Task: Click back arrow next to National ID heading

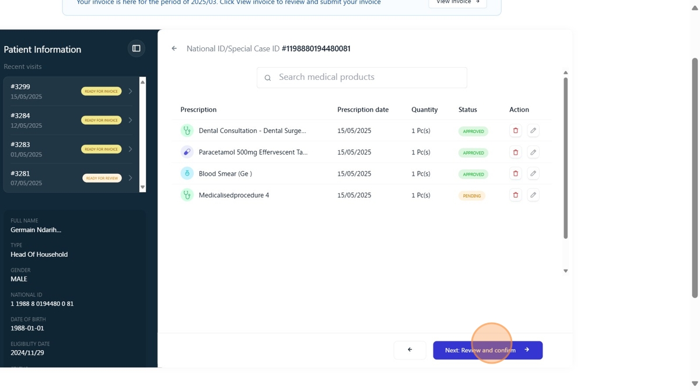Action: [x=174, y=48]
